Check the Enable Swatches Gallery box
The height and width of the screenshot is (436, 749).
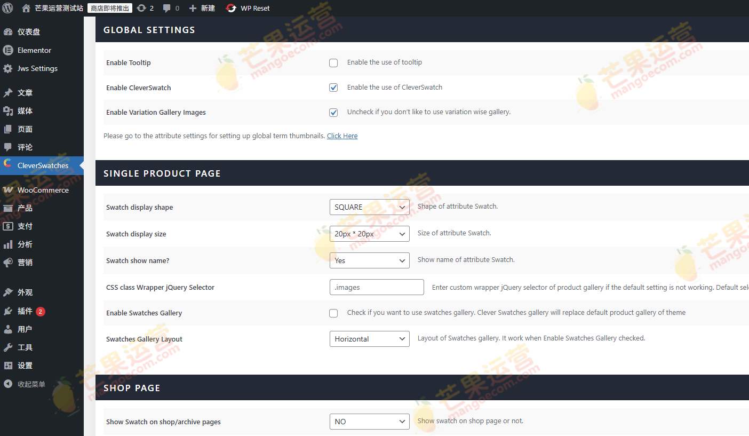pyautogui.click(x=333, y=313)
